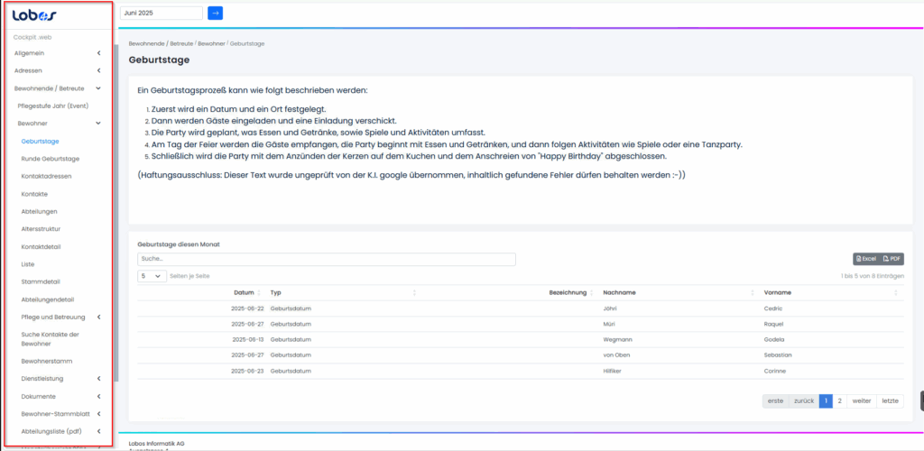This screenshot has height=451, width=924.
Task: Go to page 2 of the table
Action: tap(839, 400)
